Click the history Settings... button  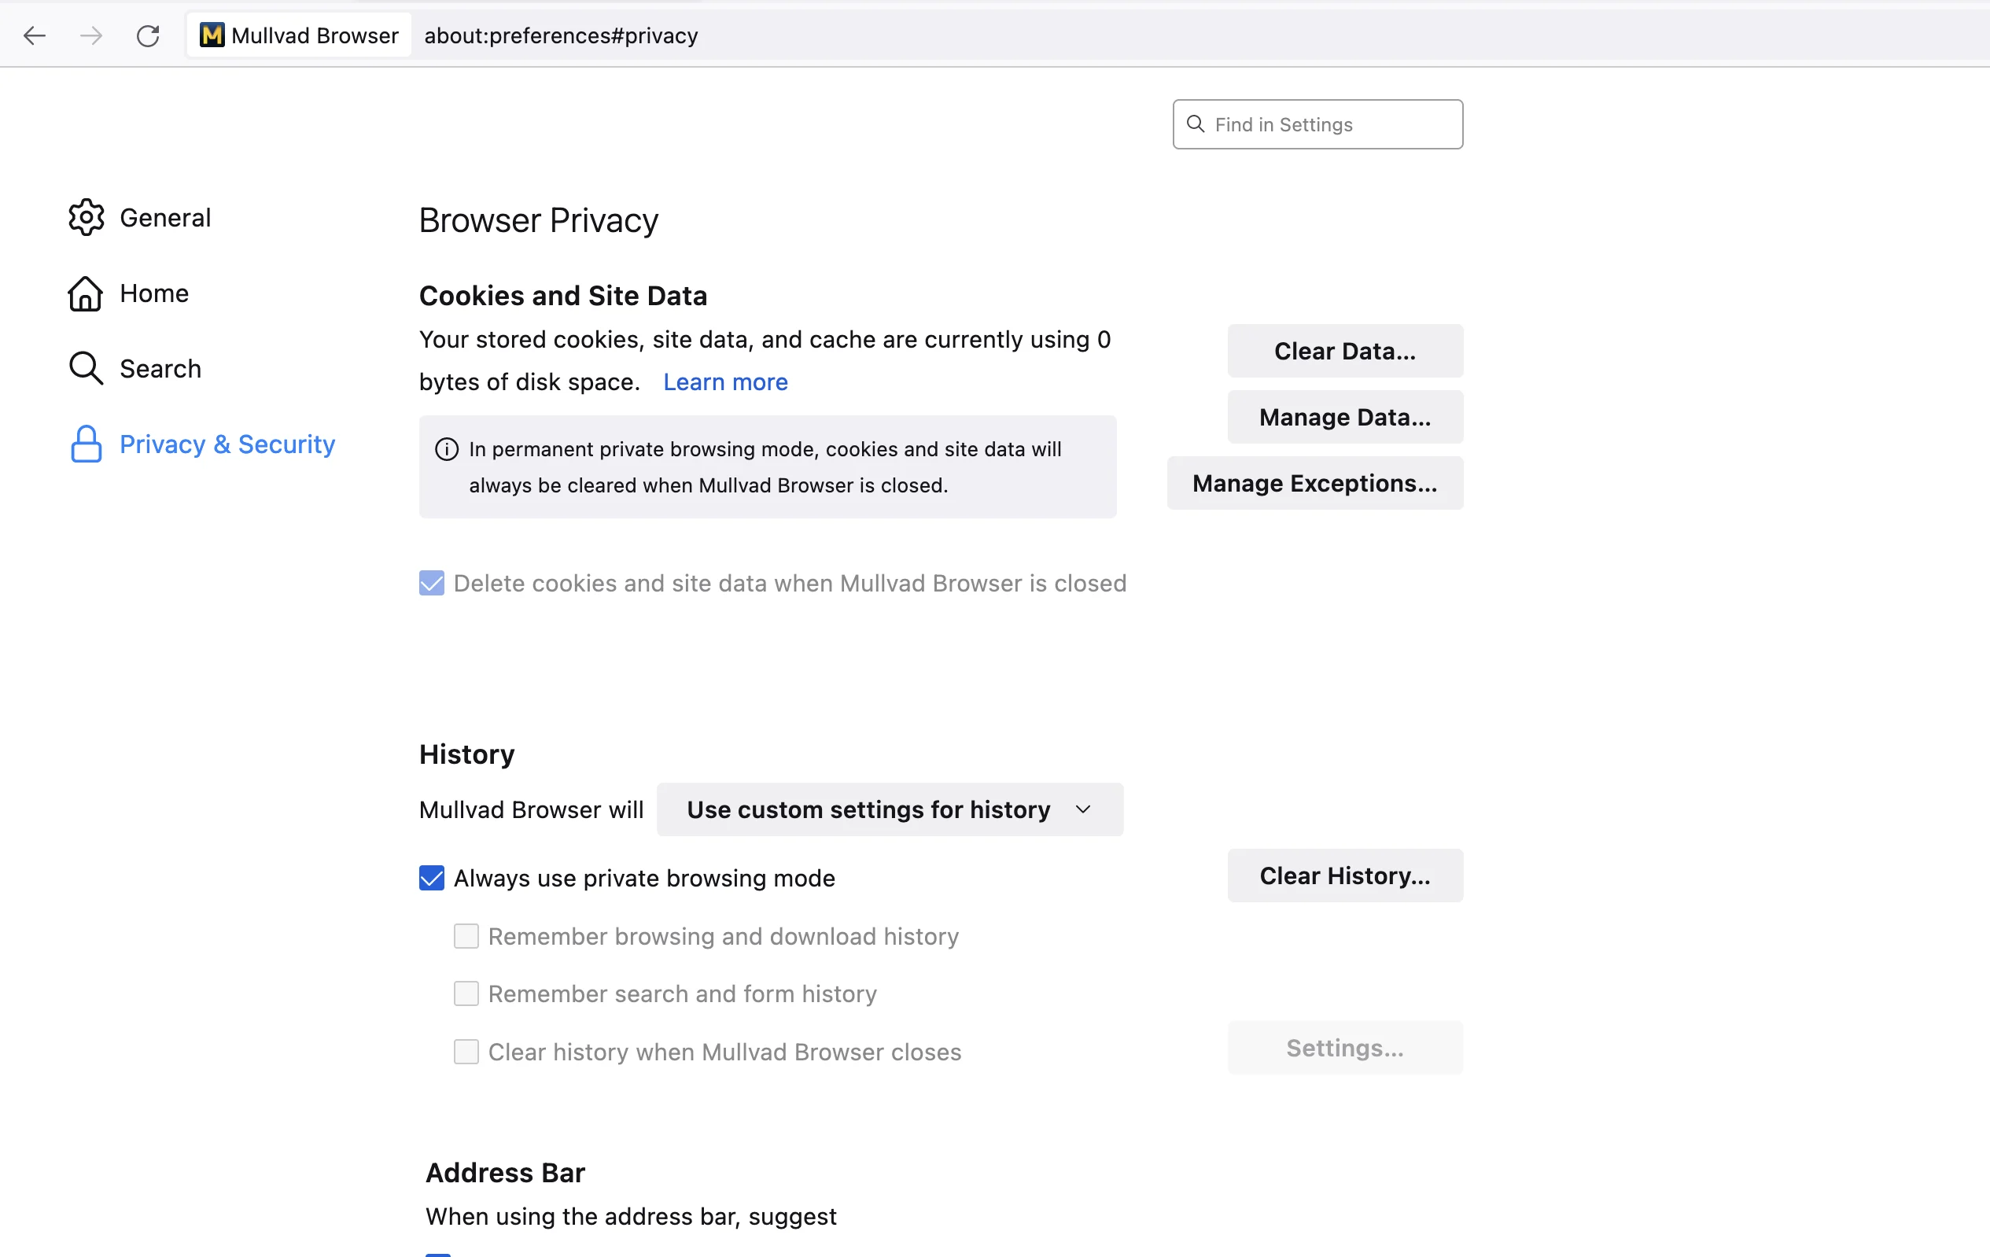[x=1345, y=1048]
